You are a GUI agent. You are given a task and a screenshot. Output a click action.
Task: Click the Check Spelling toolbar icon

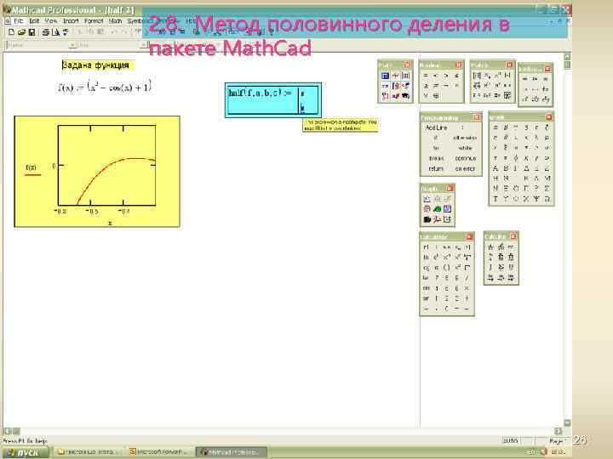point(66,32)
